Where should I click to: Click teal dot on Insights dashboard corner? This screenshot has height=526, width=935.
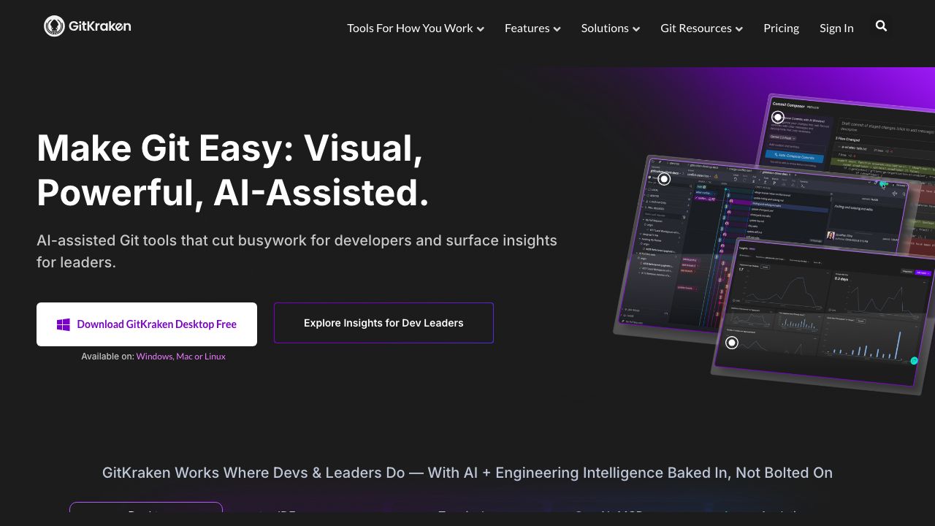914,361
